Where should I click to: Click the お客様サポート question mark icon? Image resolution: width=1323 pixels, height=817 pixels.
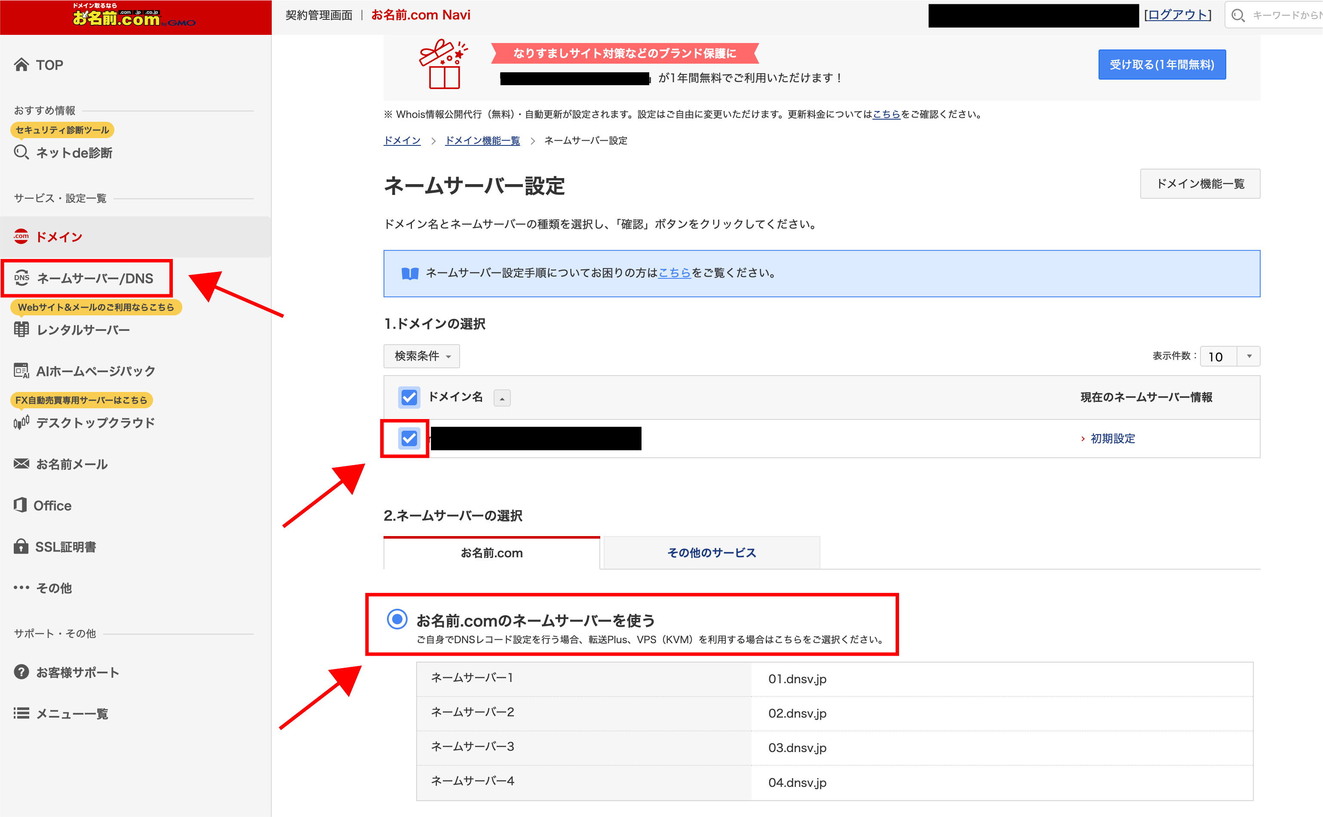[21, 672]
